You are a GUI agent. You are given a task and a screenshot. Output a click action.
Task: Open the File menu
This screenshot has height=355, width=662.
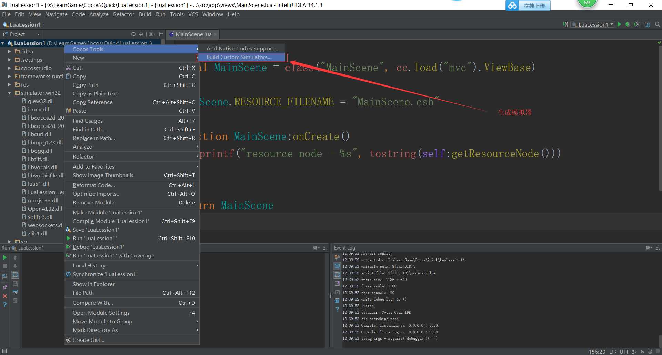click(x=6, y=14)
